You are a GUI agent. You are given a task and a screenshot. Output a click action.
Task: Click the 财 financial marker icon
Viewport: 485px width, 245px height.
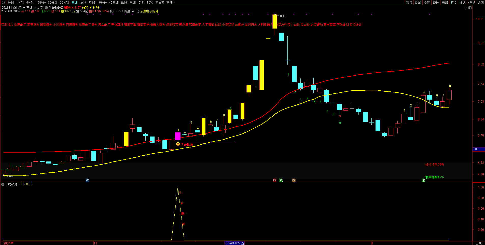tap(87, 180)
